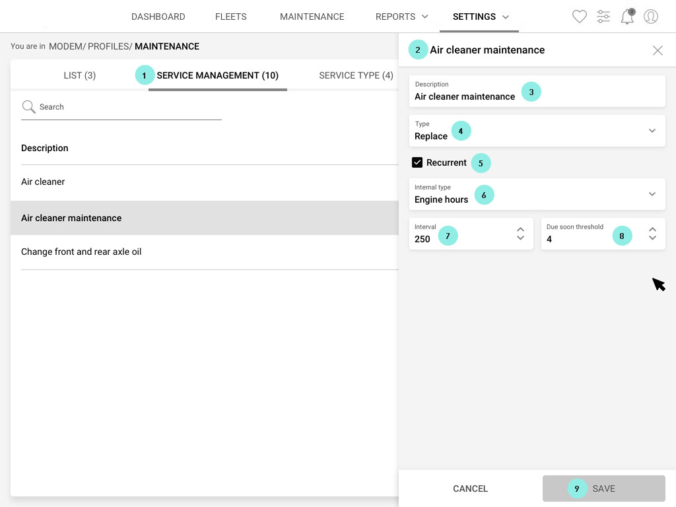
Task: Go to the Dashboard menu
Action: [x=158, y=17]
